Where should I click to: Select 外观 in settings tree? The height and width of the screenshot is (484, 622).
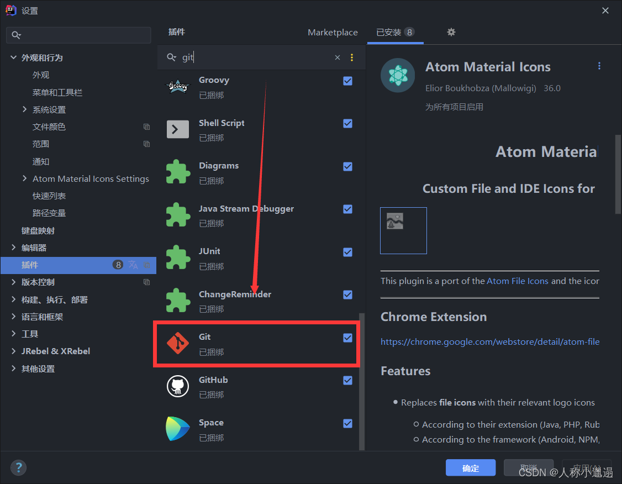[x=41, y=75]
